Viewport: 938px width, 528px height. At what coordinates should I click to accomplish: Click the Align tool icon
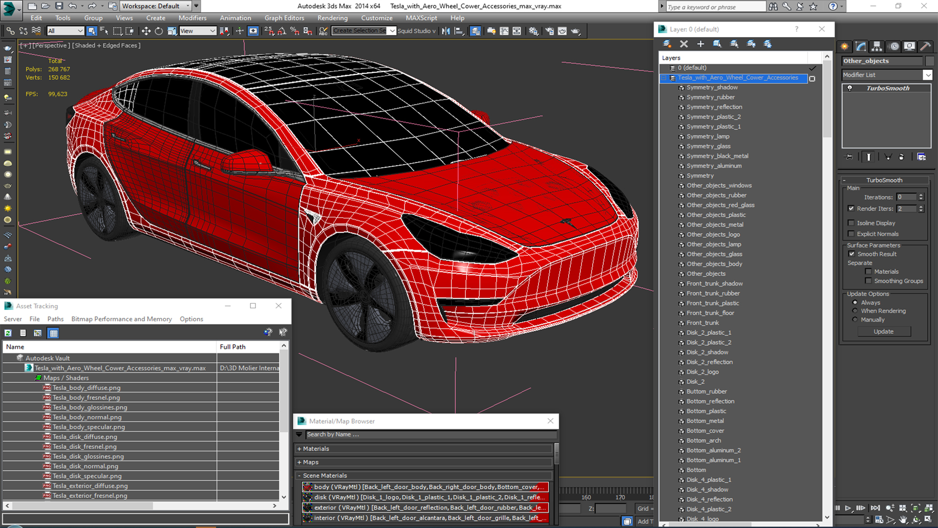tap(459, 31)
